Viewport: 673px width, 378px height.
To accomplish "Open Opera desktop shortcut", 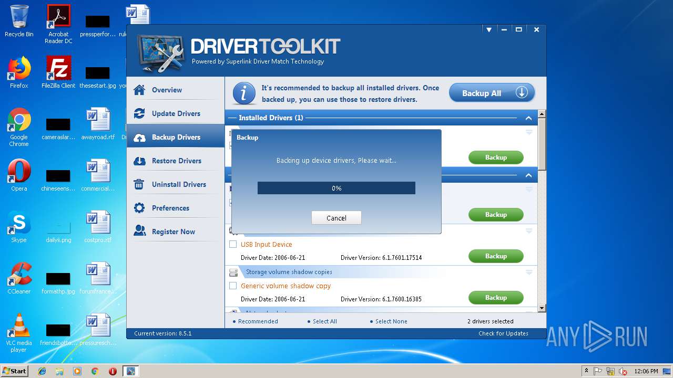I will pos(19,175).
